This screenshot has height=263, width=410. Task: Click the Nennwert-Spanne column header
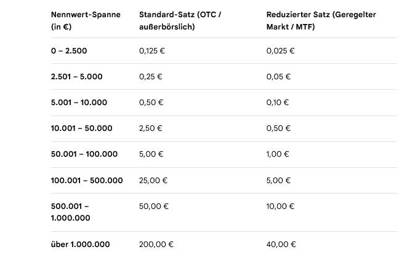86,21
